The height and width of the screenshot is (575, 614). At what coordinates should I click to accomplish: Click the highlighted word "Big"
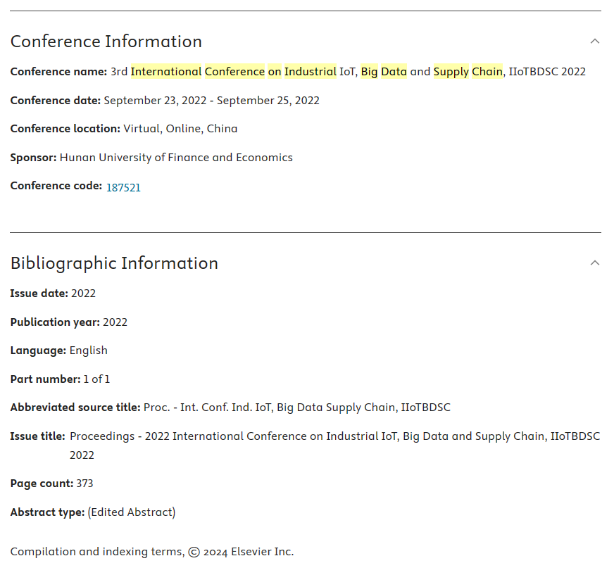369,72
